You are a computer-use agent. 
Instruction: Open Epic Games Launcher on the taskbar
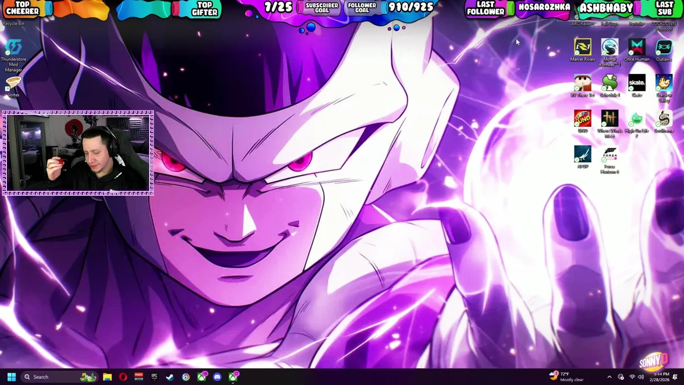(154, 377)
